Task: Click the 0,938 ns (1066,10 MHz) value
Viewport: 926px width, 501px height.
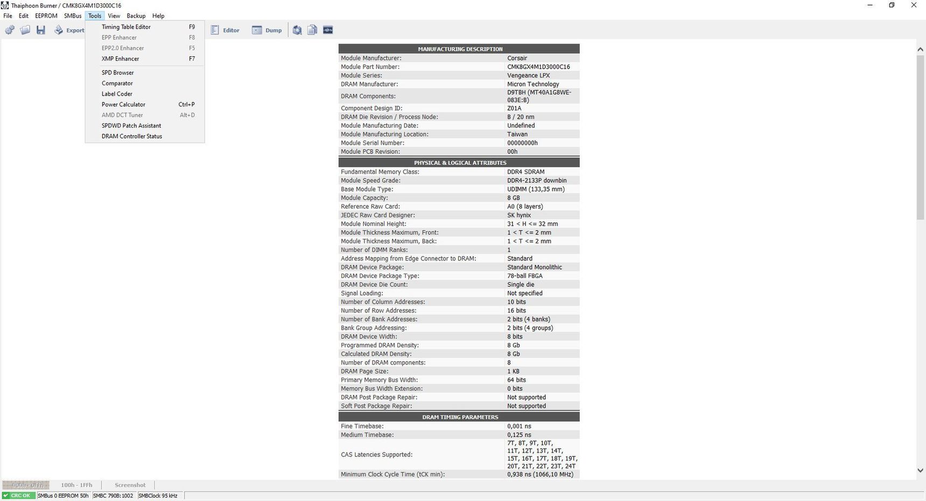Action: (x=540, y=474)
